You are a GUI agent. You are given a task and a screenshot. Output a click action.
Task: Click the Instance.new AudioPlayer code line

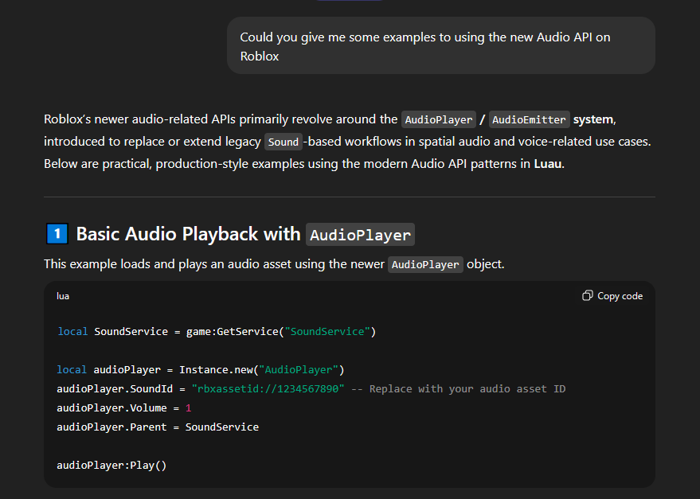pyautogui.click(x=201, y=369)
